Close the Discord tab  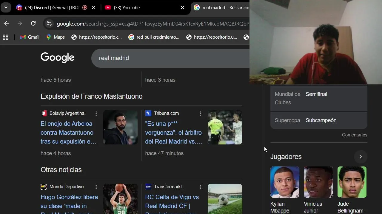coord(94,8)
